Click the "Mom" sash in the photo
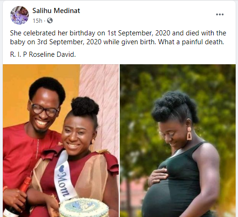The width and height of the screenshot is (238, 217). pyautogui.click(x=64, y=177)
